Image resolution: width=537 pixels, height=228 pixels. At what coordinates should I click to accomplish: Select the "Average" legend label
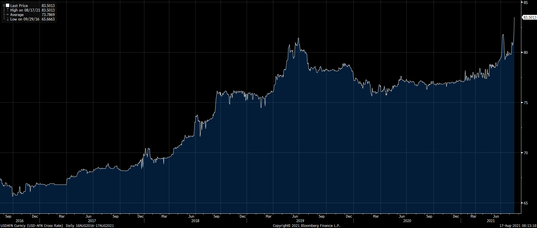tap(17, 15)
